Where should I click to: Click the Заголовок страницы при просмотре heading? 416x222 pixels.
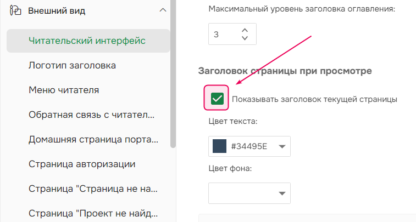click(285, 71)
